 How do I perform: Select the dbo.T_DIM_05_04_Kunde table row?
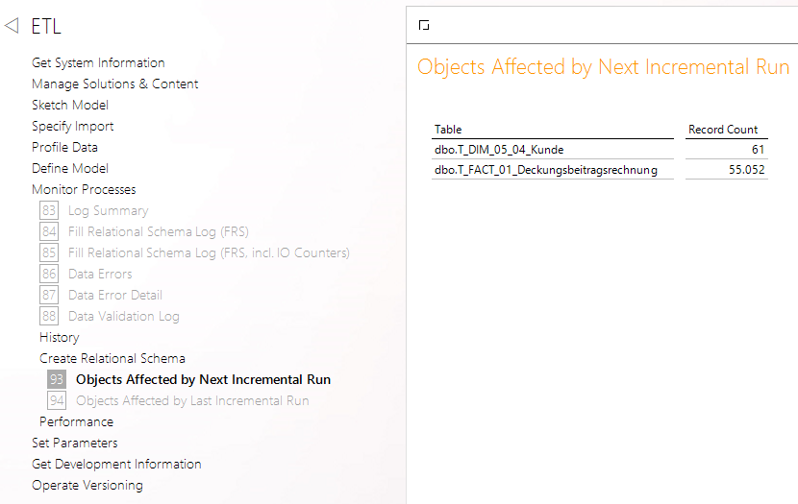499,150
